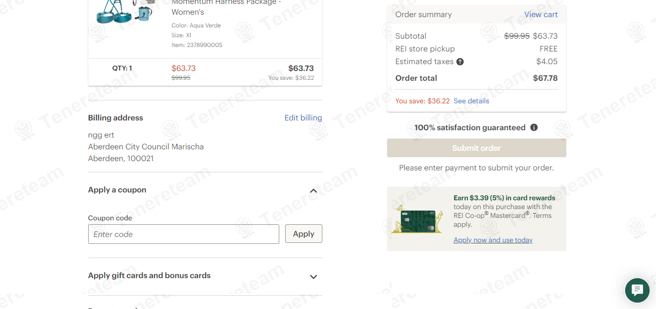The width and height of the screenshot is (656, 309).
Task: Open the View cart link
Action: click(541, 15)
